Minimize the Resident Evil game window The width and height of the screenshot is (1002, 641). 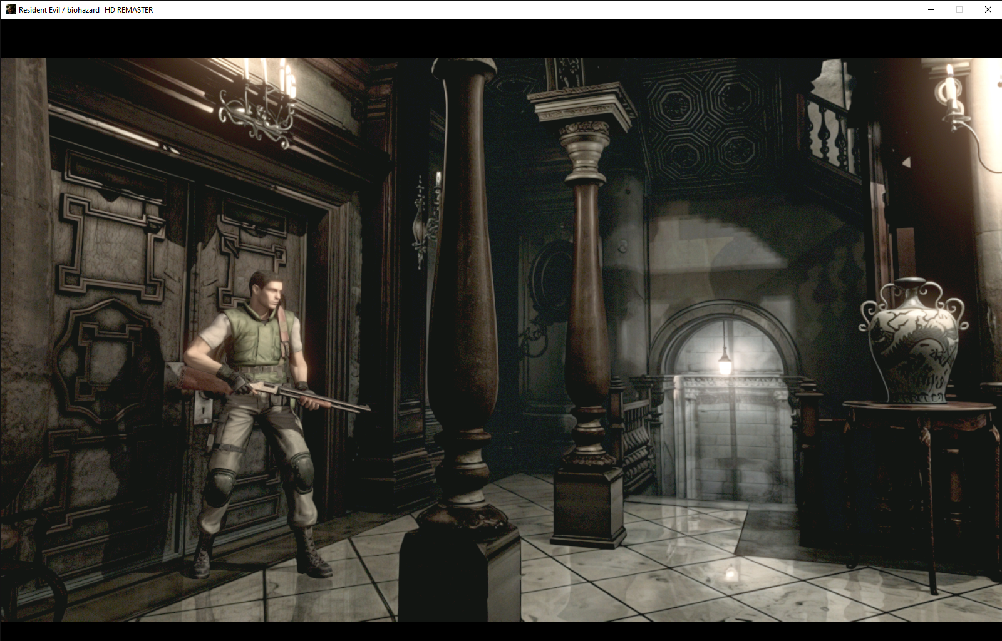[931, 9]
